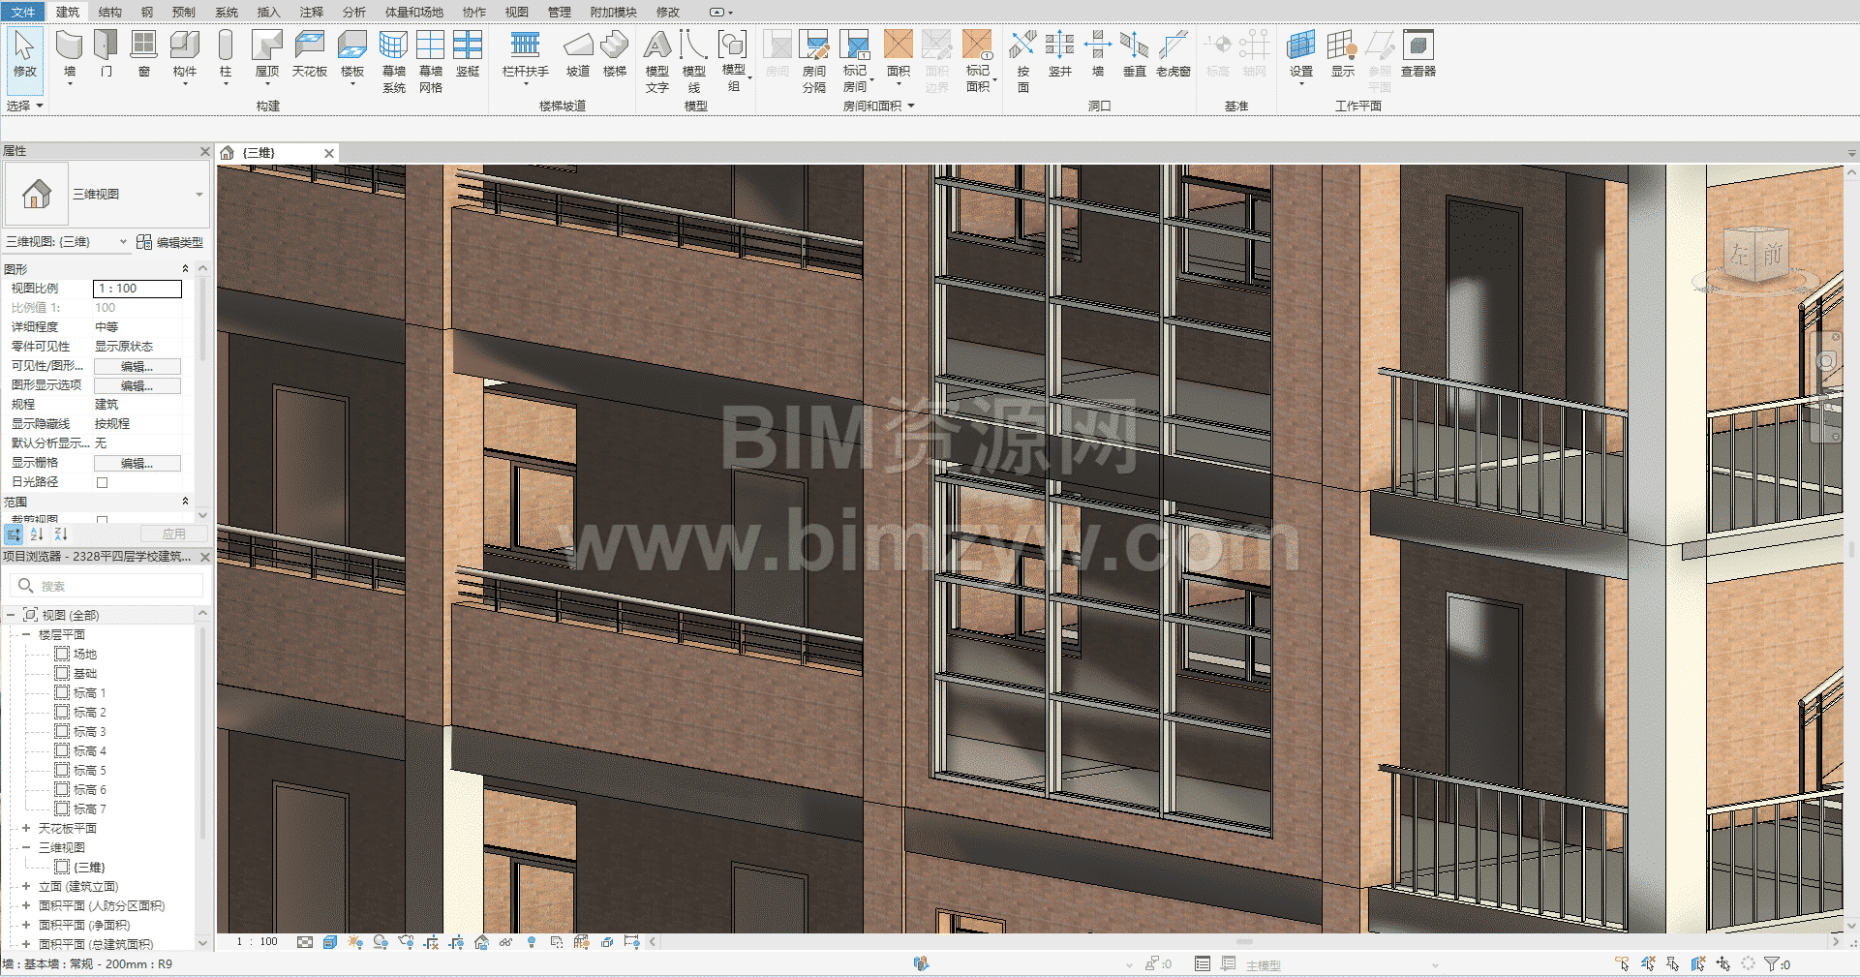Screen dimensions: 1860x977
Task: Toggle the 日光路径 checkbox
Action: [102, 482]
